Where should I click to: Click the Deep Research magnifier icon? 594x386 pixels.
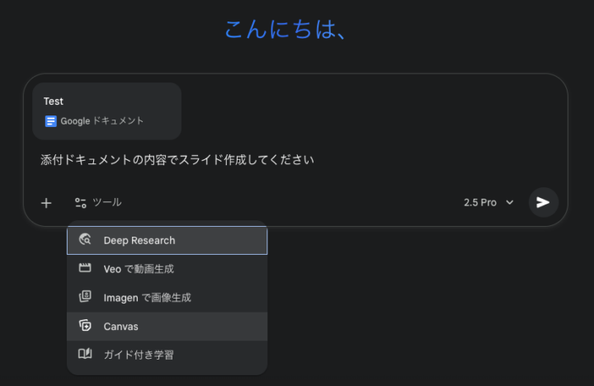pyautogui.click(x=84, y=240)
